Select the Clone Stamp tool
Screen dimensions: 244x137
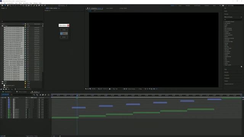[37, 5]
